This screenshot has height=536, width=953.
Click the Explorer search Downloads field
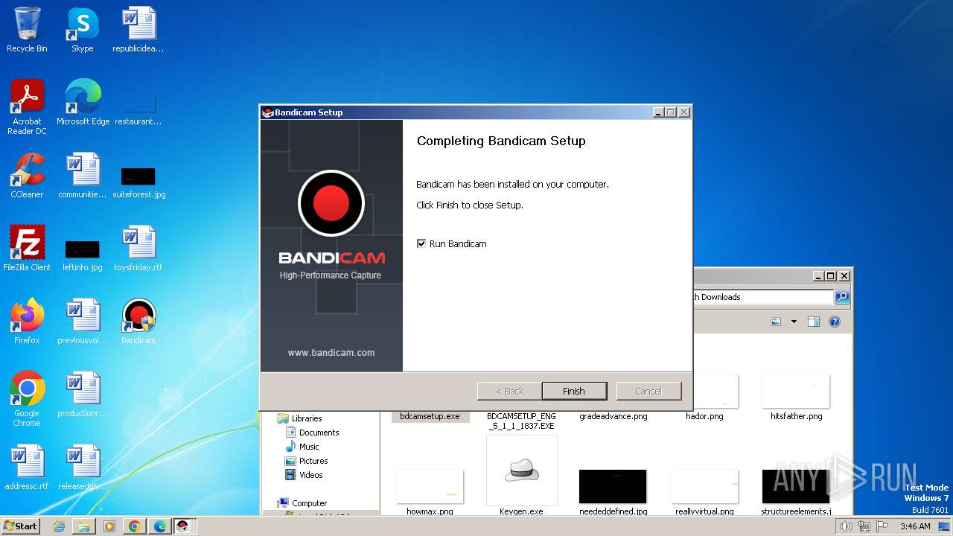pyautogui.click(x=762, y=297)
